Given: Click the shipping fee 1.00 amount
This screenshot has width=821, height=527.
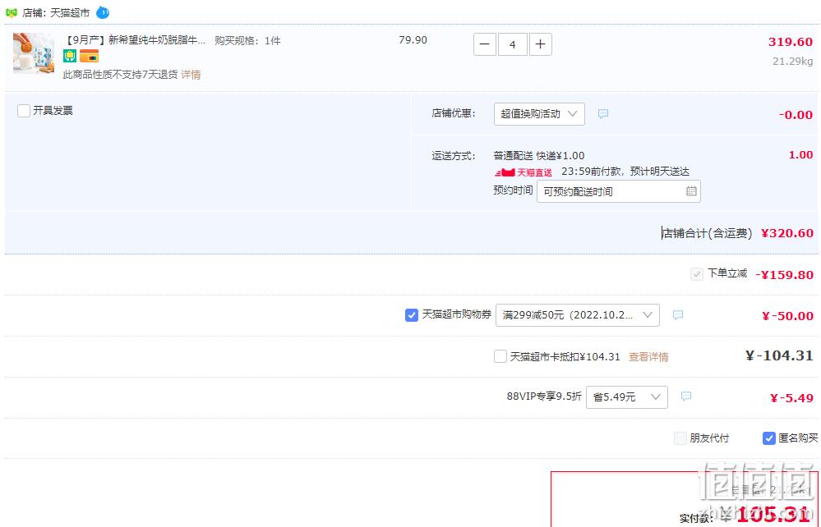Looking at the screenshot, I should (x=800, y=155).
